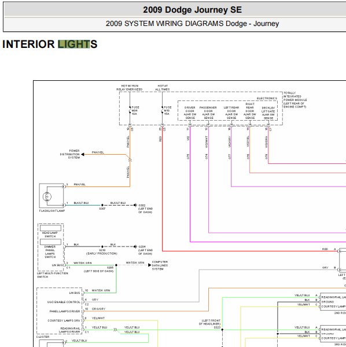Click the 'ELECTRONICS' label in power module
The height and width of the screenshot is (347, 346).
point(267,98)
